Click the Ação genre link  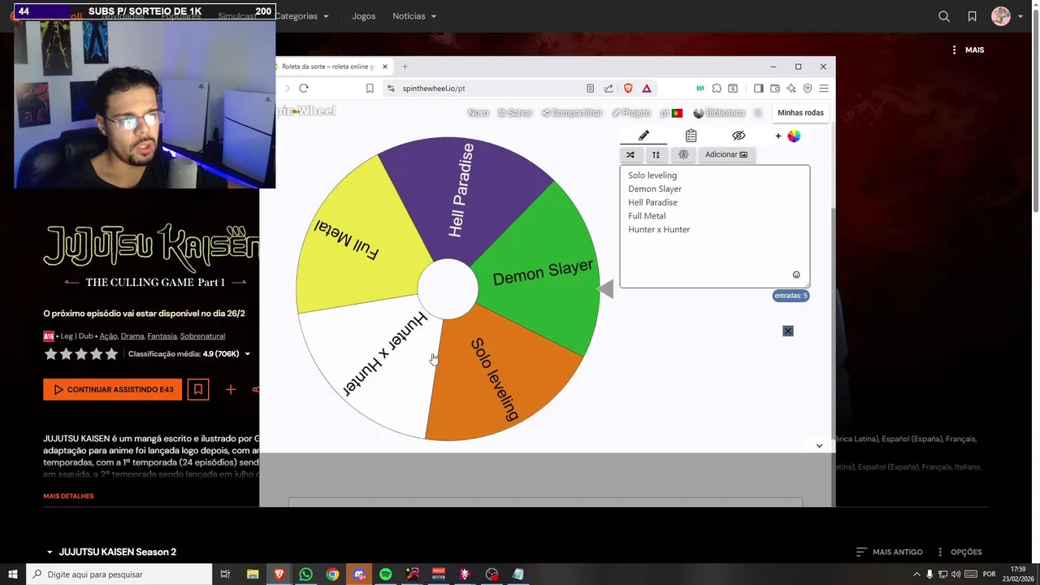[108, 336]
